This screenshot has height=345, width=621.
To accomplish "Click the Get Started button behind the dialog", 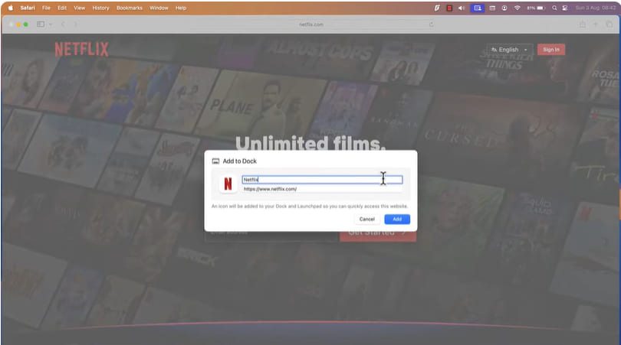I will pos(378,236).
